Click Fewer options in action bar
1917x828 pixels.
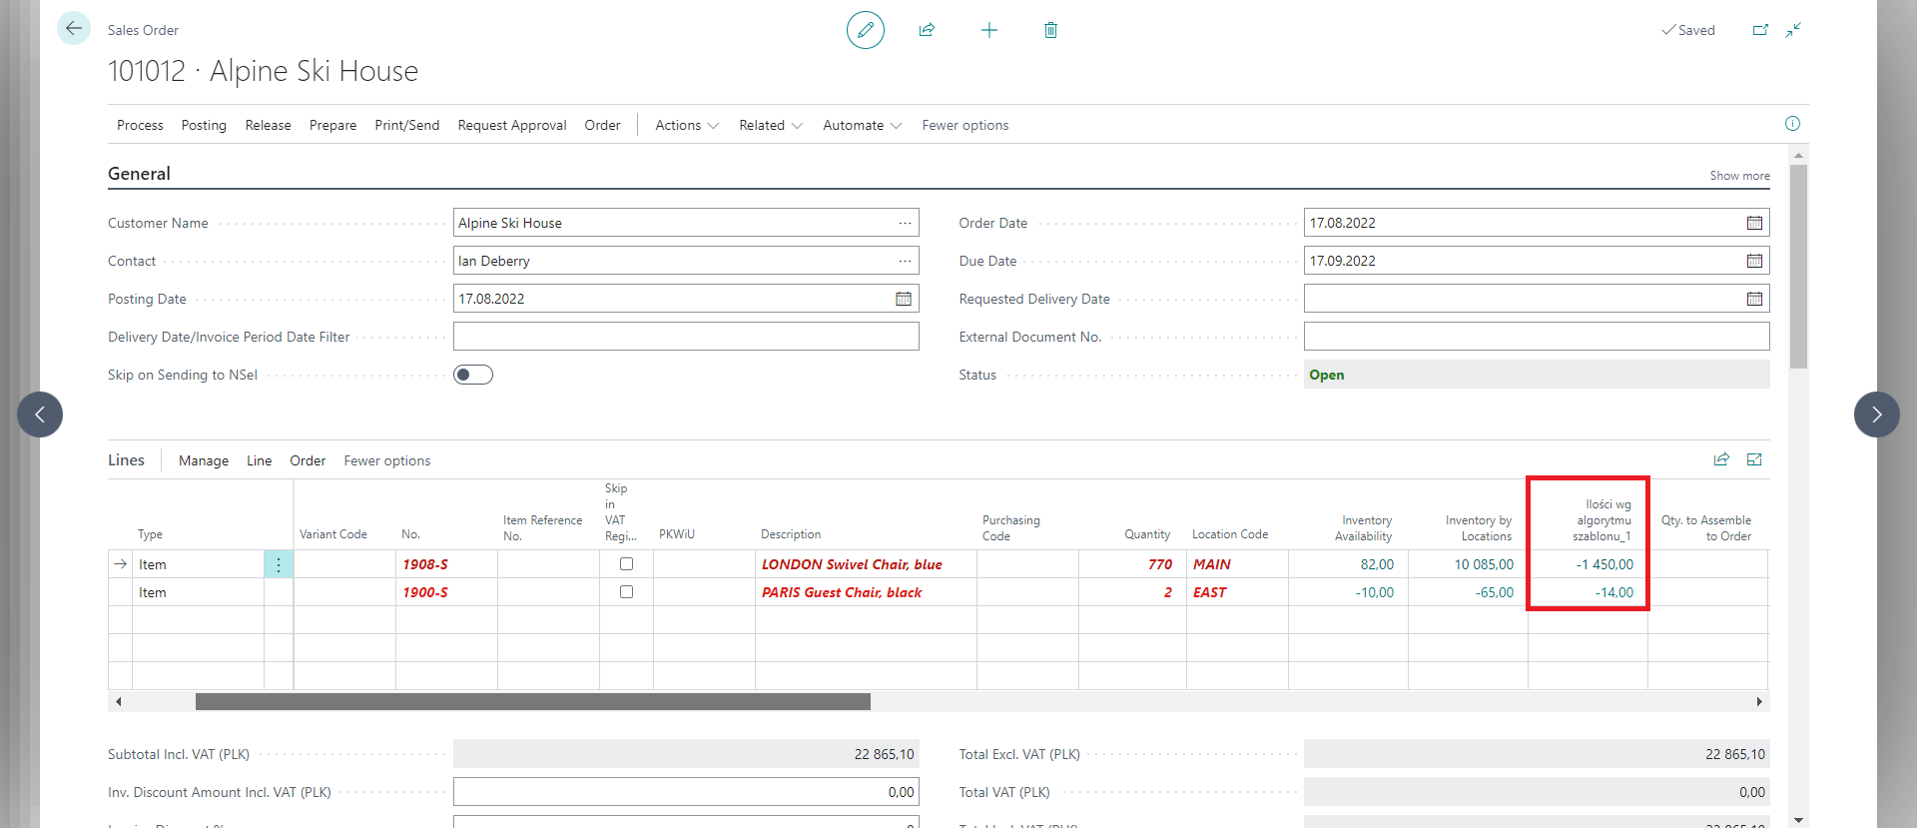coord(964,125)
